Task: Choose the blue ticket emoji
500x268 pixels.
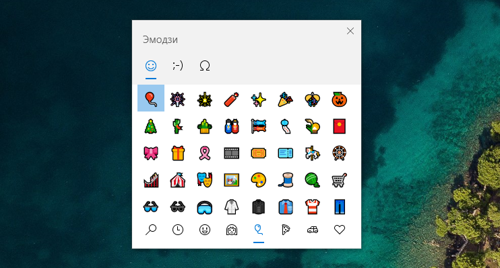Action: click(286, 153)
